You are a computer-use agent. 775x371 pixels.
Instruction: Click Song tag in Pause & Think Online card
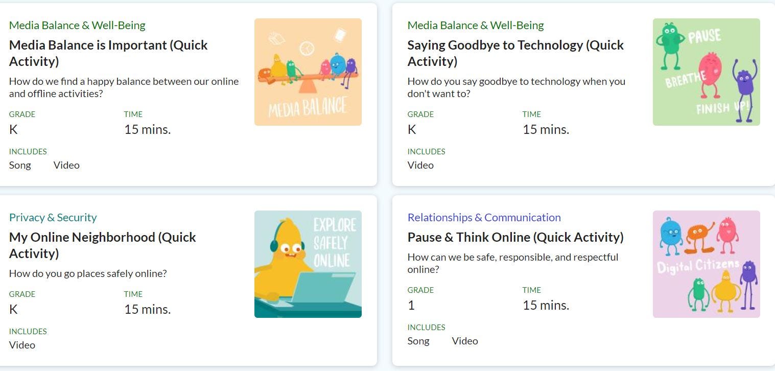pos(418,341)
